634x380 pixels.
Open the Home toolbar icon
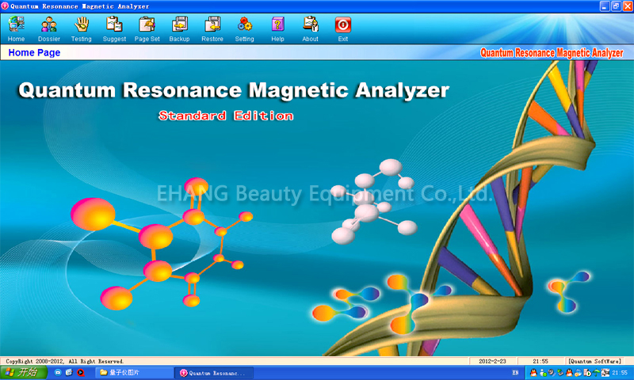[x=16, y=28]
